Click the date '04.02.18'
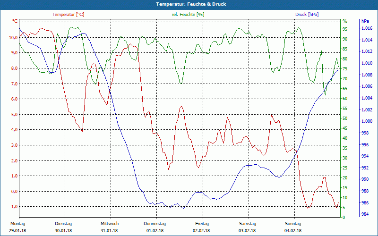 pyautogui.click(x=293, y=231)
